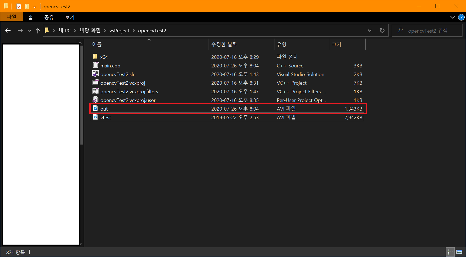Open the 공유 ribbon tab
The image size is (466, 257).
[x=49, y=17]
